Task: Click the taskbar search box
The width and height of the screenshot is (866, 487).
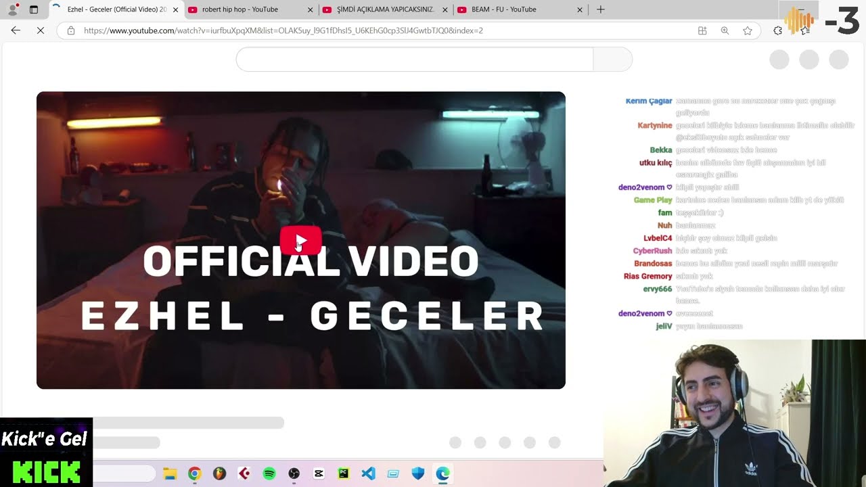Action: tap(124, 473)
